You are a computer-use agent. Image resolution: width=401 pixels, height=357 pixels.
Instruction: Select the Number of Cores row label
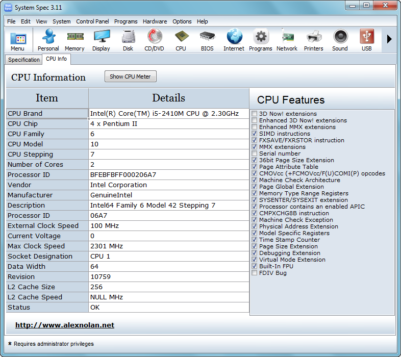47,164
